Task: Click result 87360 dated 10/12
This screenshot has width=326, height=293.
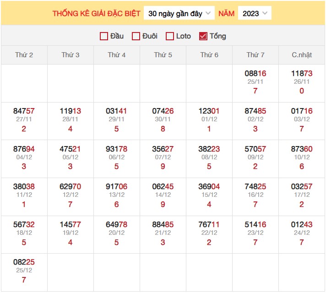Action: tap(302, 149)
